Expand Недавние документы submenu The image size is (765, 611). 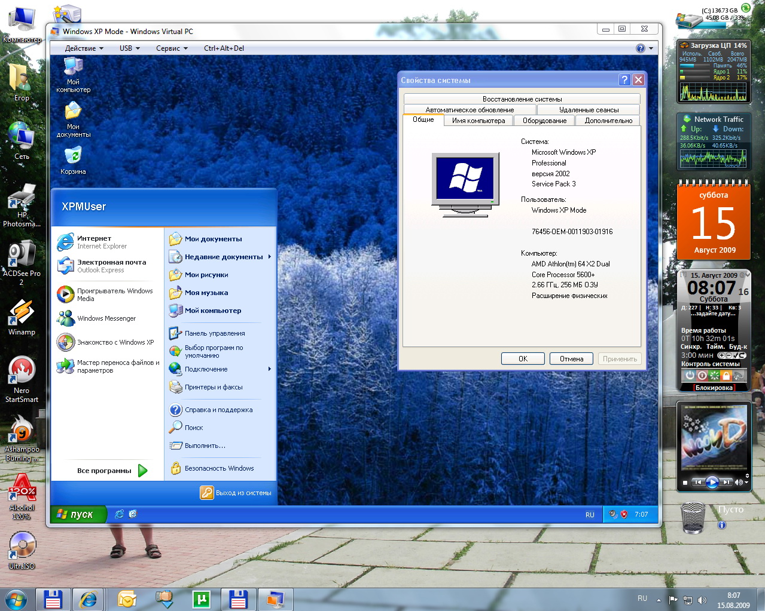pos(223,257)
